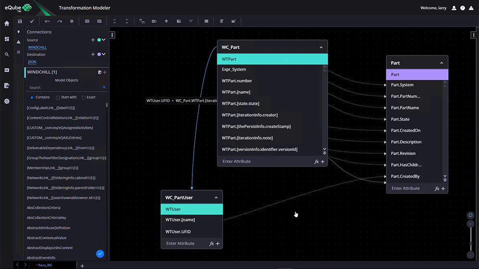
Task: Open the Home icon in left sidebar
Action: pos(7,24)
